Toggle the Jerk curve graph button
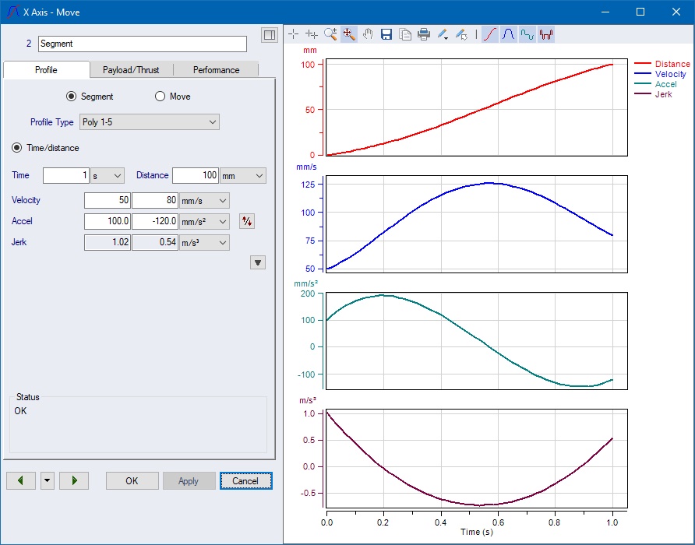The width and height of the screenshot is (695, 545). click(546, 34)
